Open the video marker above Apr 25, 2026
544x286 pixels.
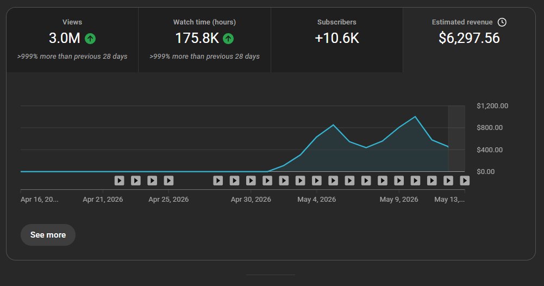tap(168, 181)
